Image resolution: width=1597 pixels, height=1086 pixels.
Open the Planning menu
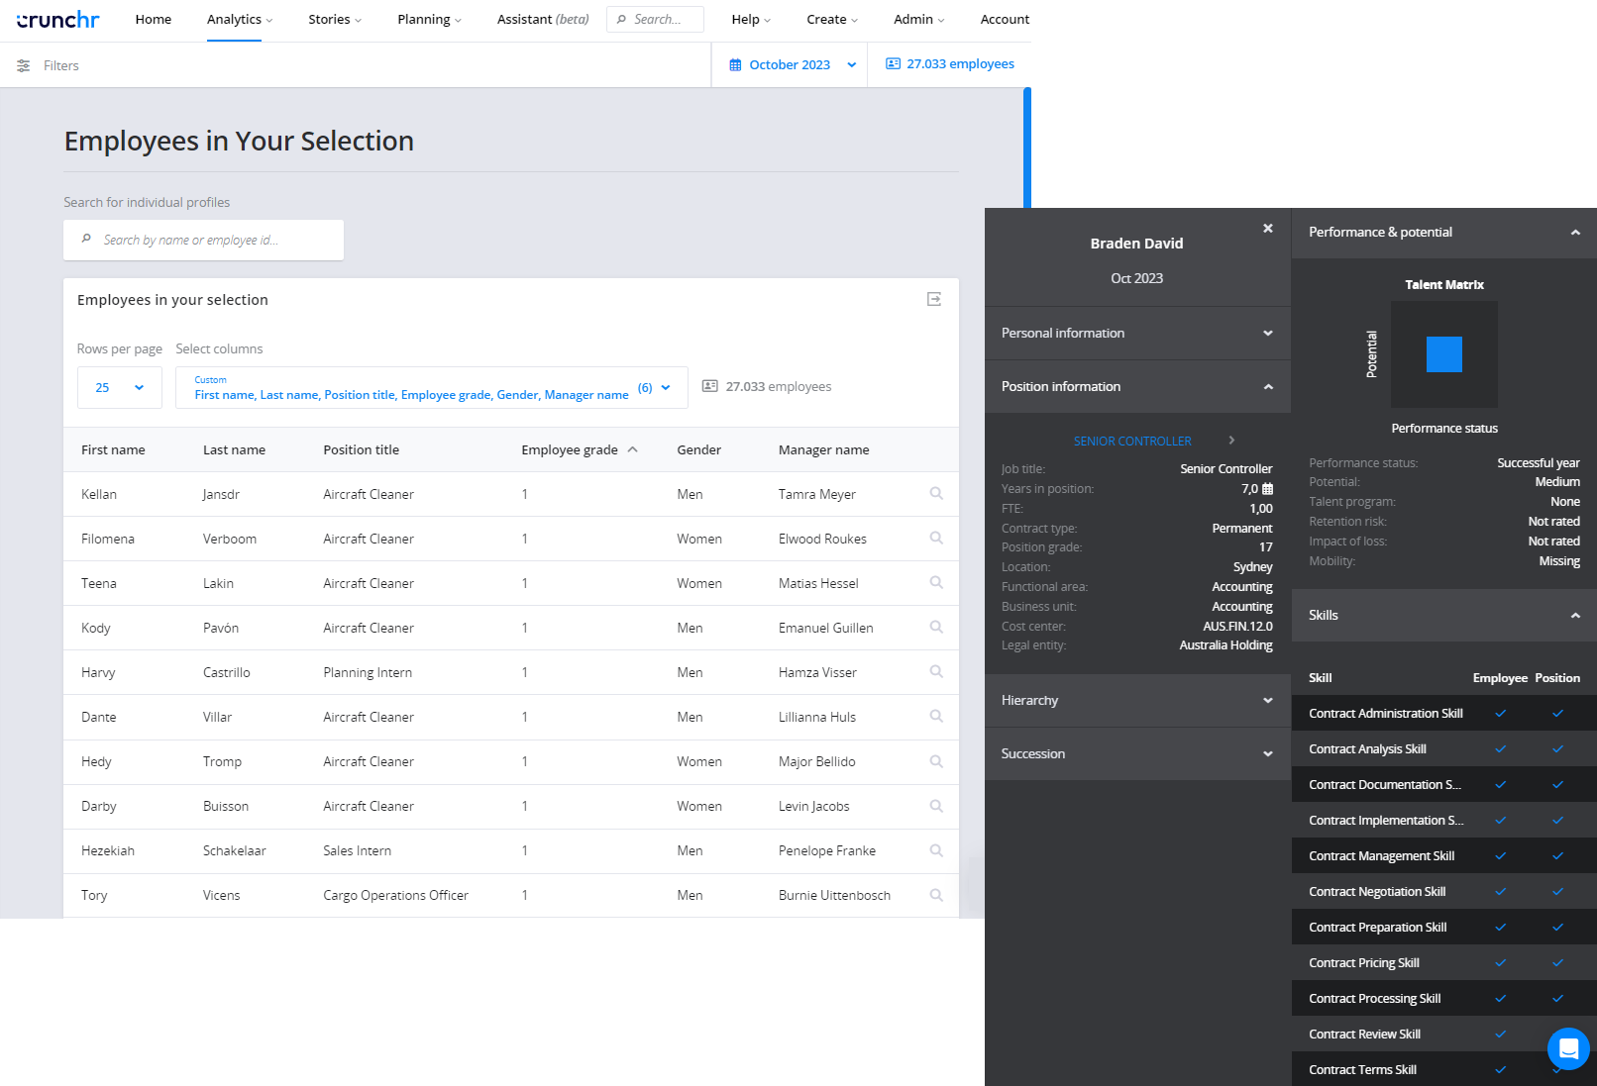tap(429, 20)
